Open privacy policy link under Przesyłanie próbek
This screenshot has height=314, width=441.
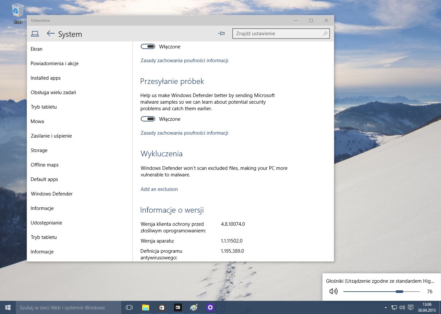point(185,133)
